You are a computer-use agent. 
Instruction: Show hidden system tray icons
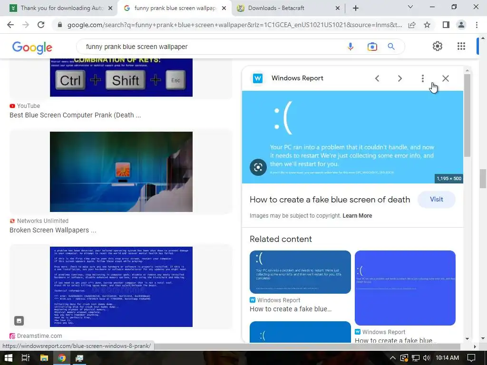coord(392,358)
